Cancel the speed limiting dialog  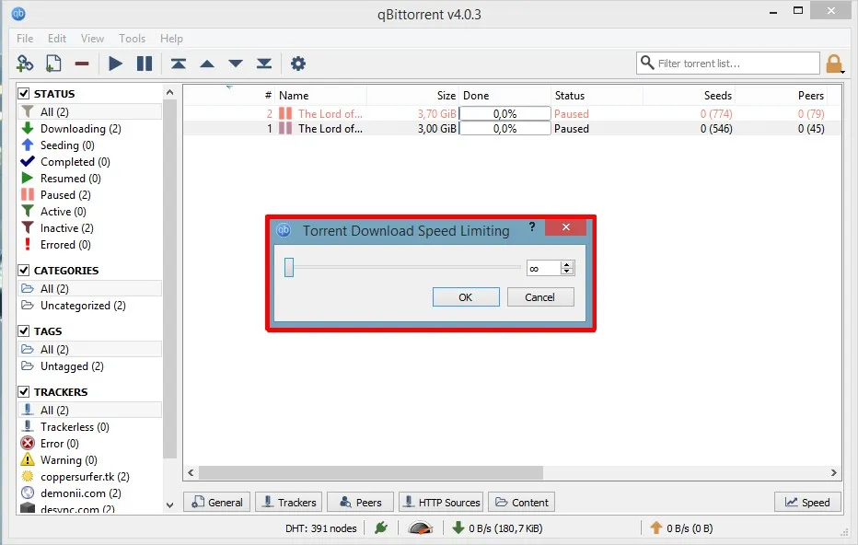point(540,297)
